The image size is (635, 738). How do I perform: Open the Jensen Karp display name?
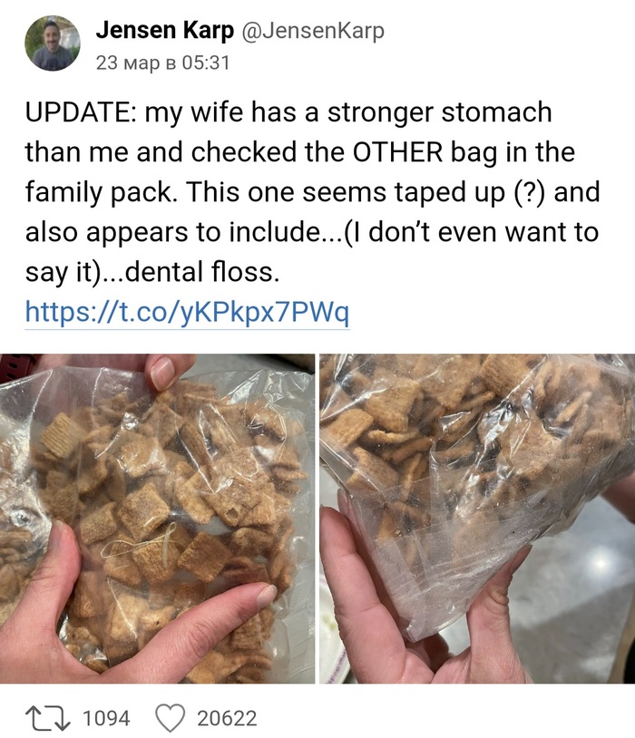165,31
